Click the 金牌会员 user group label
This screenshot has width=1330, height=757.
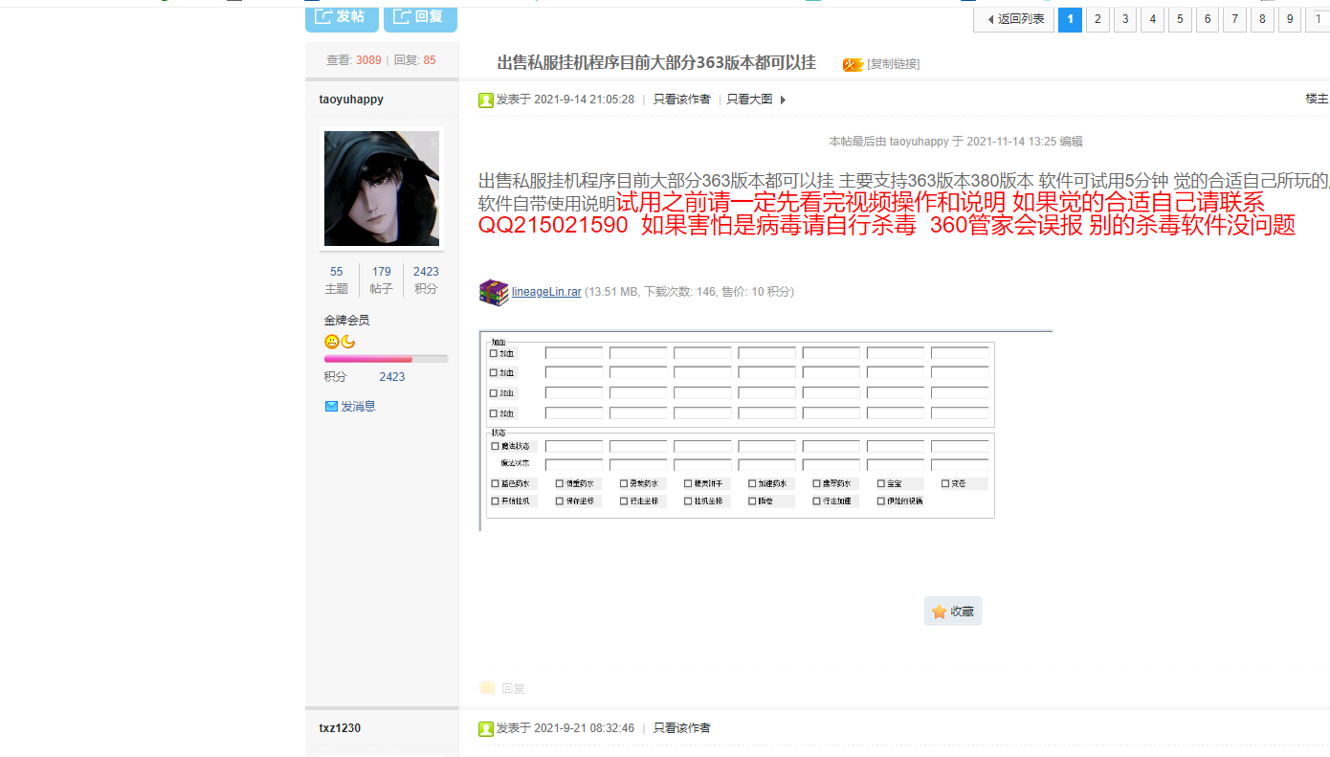(346, 321)
